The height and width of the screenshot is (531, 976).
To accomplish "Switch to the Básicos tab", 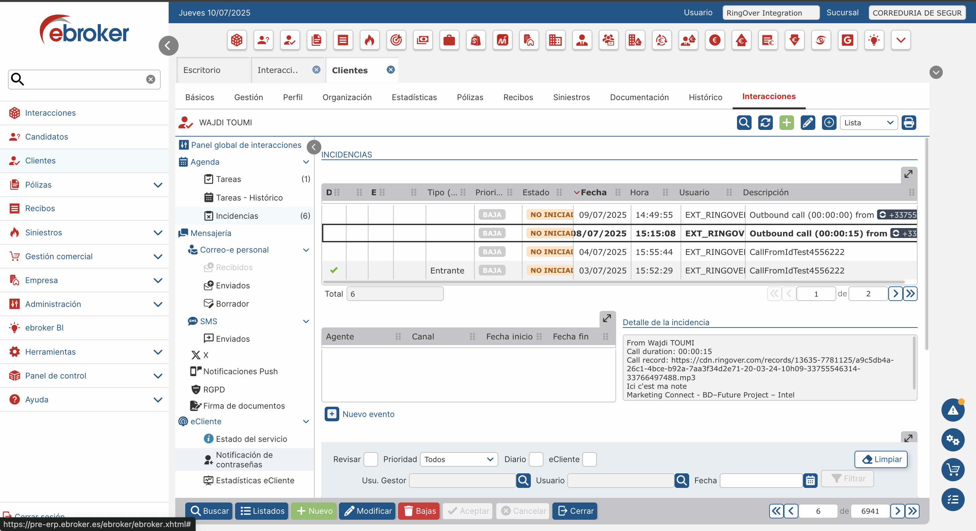I will (200, 97).
